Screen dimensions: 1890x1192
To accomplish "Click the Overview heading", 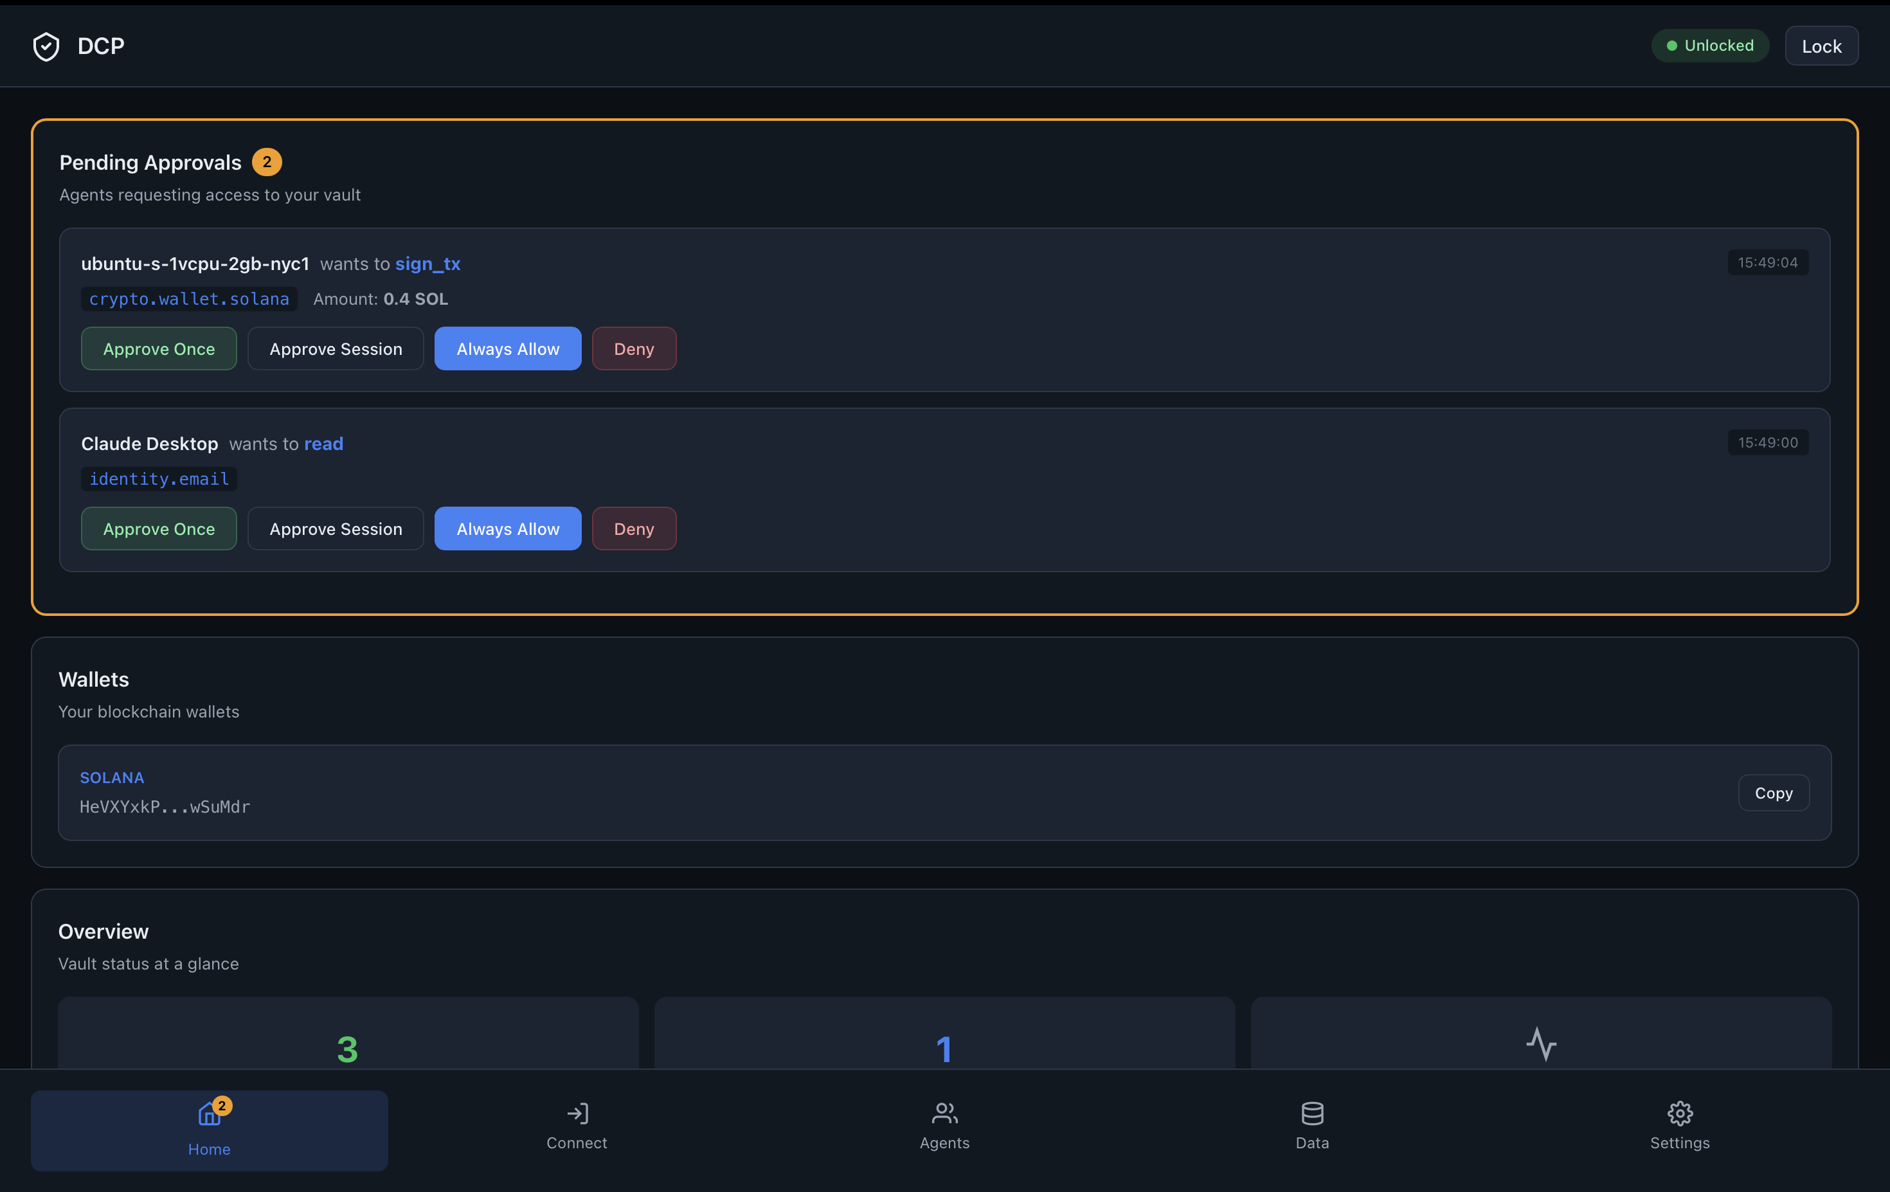I will [103, 932].
